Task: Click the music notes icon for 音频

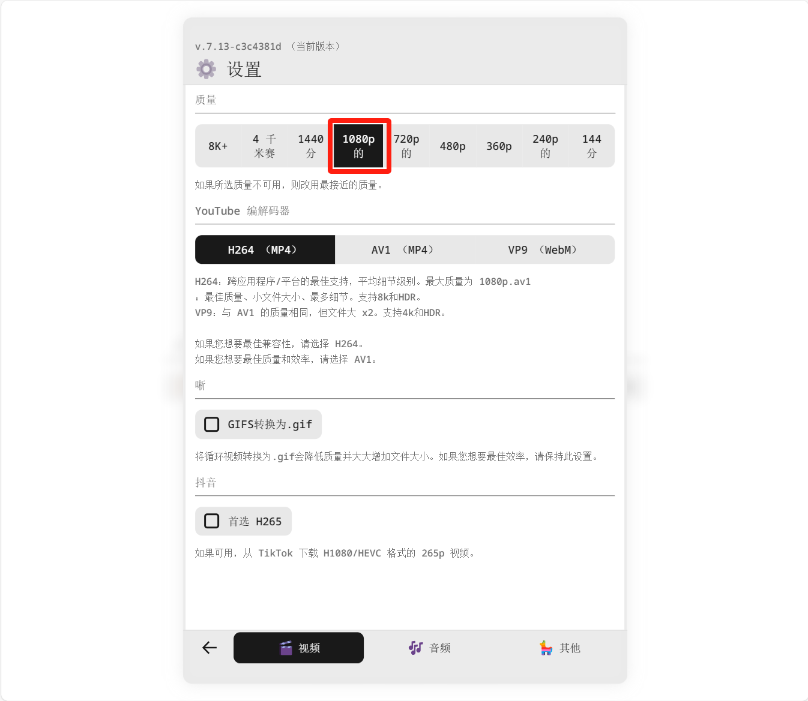Action: point(415,648)
